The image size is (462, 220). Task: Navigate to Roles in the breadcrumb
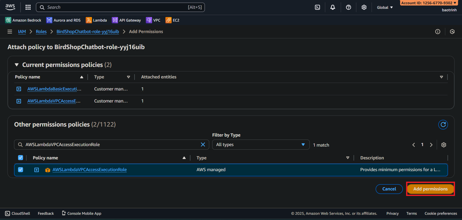[41, 32]
